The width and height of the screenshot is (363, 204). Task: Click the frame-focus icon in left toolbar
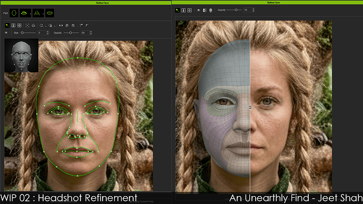click(x=27, y=25)
